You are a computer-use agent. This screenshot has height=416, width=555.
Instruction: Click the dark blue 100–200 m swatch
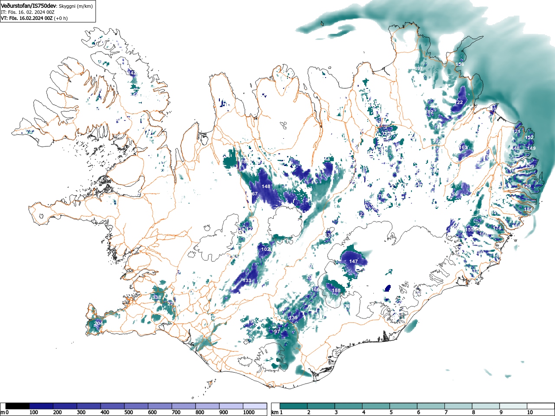pyautogui.click(x=42, y=406)
